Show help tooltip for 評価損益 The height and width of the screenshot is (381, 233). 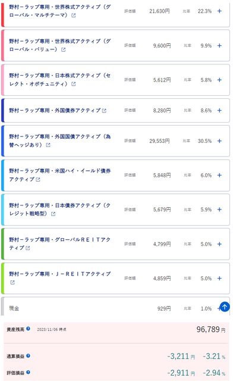tap(28, 372)
